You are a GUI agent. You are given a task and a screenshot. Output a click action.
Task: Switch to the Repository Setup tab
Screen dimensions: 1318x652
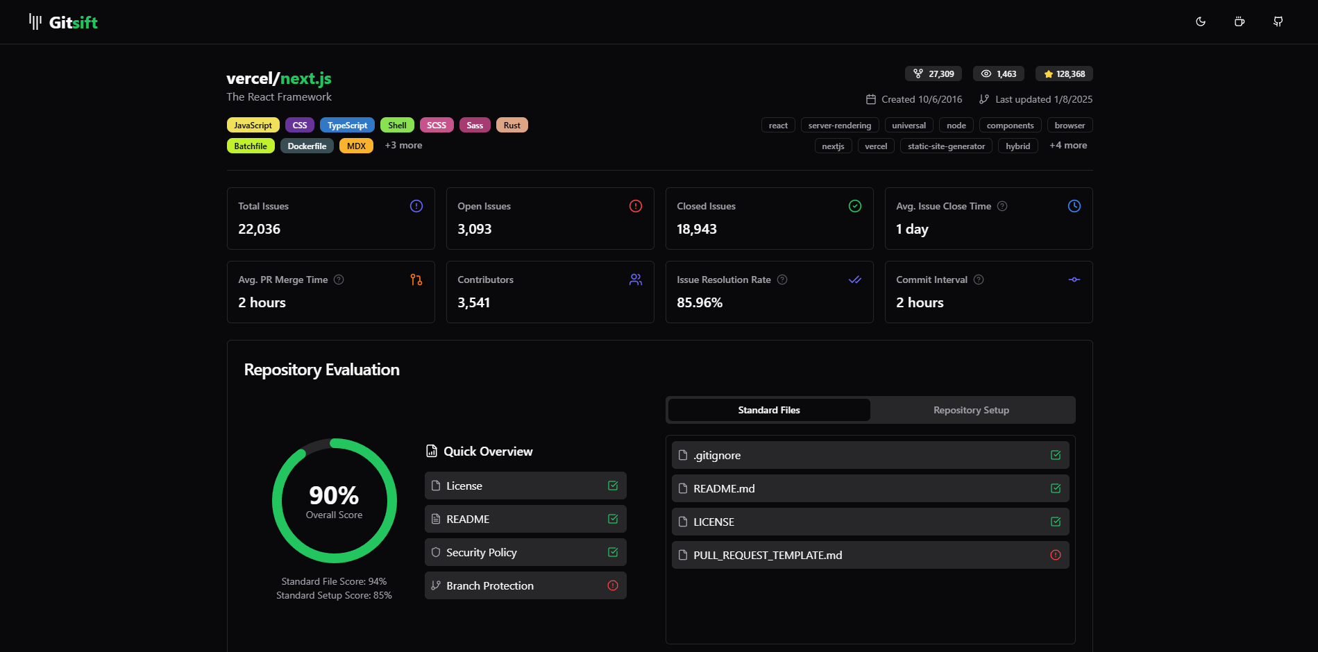tap(972, 410)
